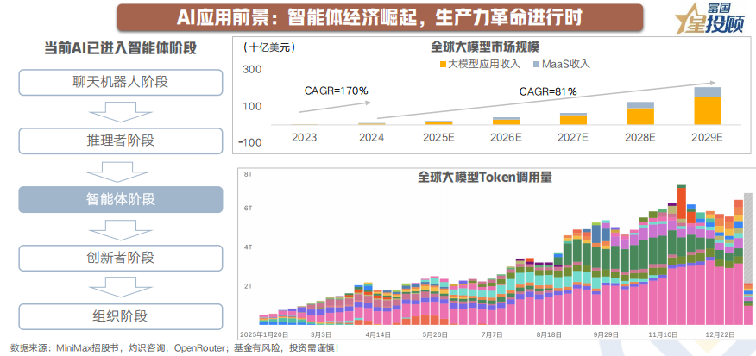The height and width of the screenshot is (356, 756).
Task: Click the down arrow below 聊天机器人阶段
Action: (121, 111)
